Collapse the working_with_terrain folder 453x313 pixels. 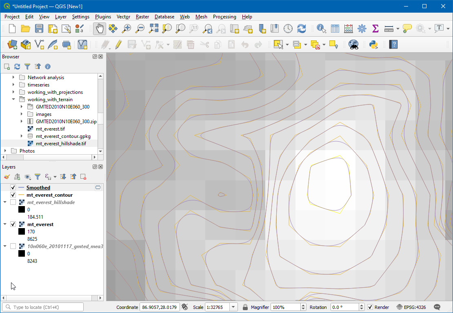tap(13, 100)
